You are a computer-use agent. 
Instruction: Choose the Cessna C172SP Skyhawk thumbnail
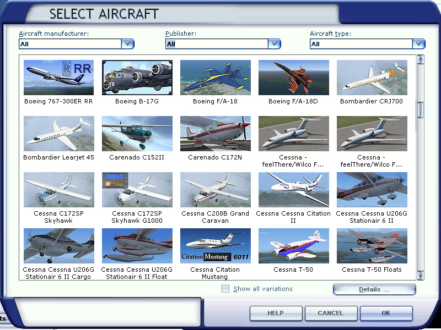(x=58, y=190)
